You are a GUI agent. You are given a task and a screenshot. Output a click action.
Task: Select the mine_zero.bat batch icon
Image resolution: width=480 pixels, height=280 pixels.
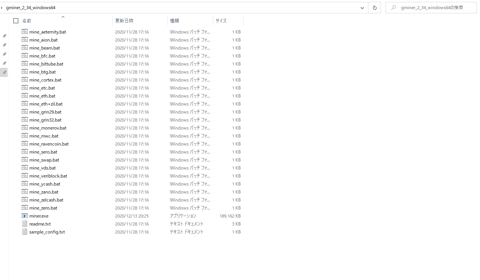25,208
